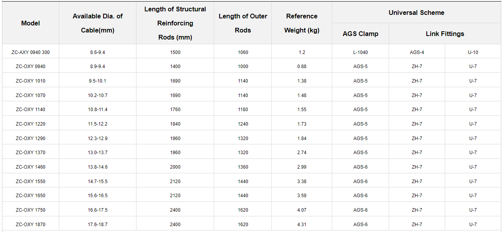The height and width of the screenshot is (232, 504).
Task: Click the Link Fittings sub-header
Action: pyautogui.click(x=445, y=34)
